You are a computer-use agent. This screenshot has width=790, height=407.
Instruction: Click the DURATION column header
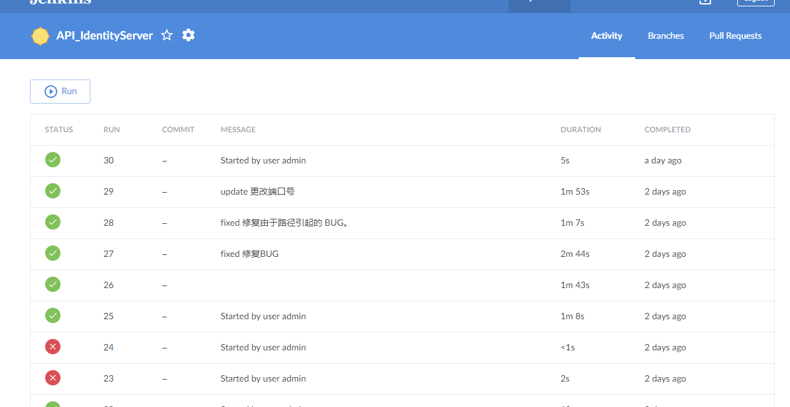pos(581,130)
